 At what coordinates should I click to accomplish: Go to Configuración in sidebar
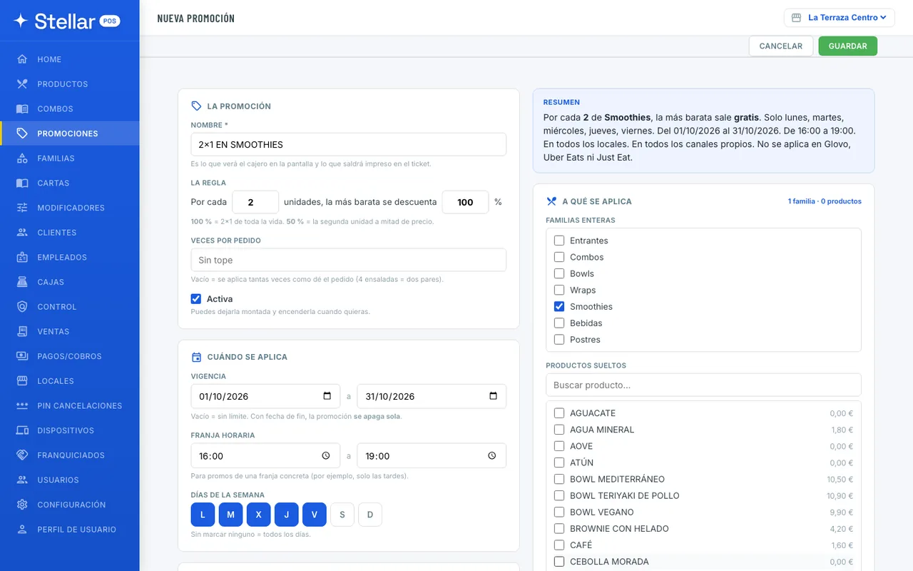coord(70,505)
